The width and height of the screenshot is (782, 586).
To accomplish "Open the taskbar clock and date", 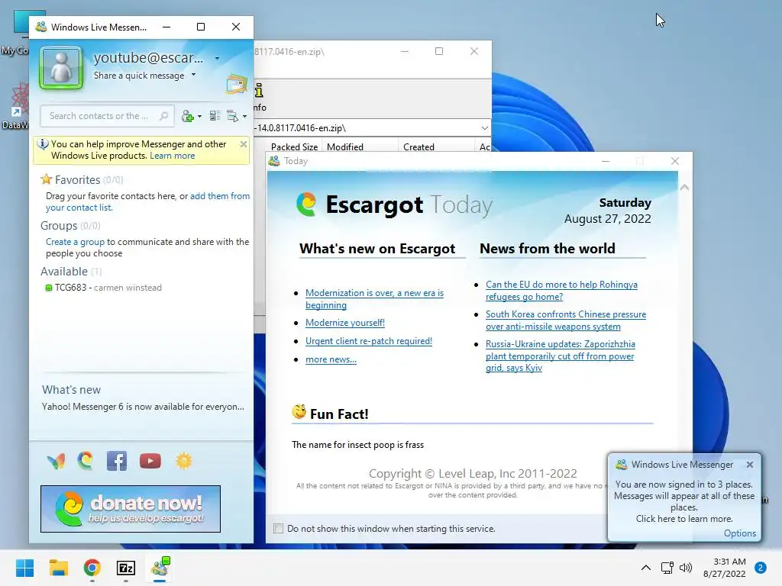I will click(724, 568).
